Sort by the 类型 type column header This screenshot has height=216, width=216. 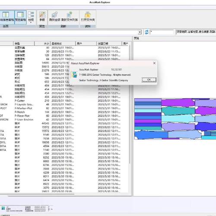pos(24,43)
